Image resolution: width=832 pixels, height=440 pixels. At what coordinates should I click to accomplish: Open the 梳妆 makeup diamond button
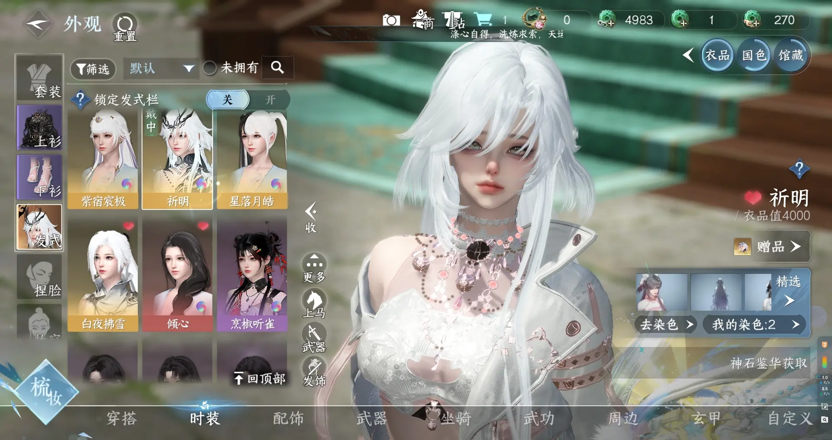click(x=45, y=392)
